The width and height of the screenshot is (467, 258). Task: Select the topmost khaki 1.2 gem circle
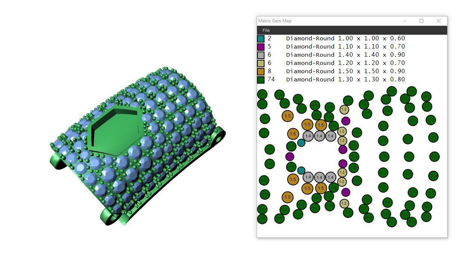point(344,110)
